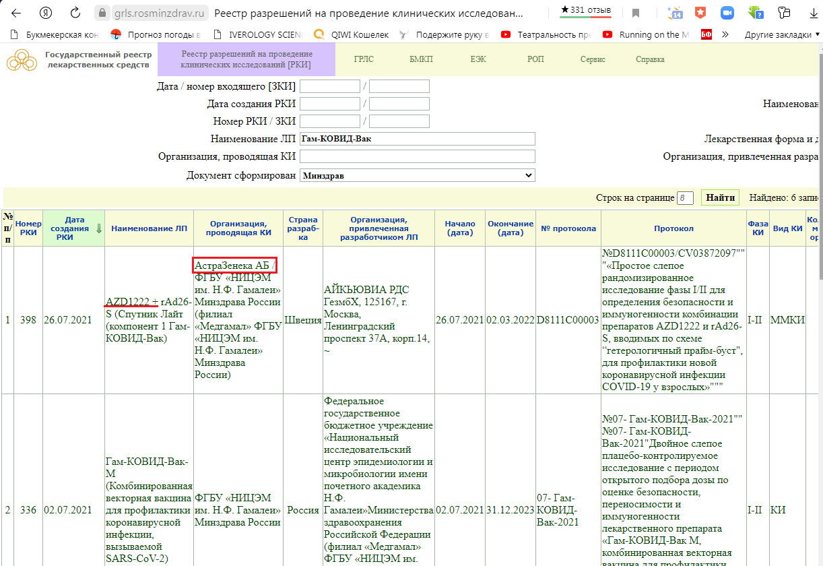Open the ГРЛС menu item
Screen dimensions: 823x566
click(364, 59)
